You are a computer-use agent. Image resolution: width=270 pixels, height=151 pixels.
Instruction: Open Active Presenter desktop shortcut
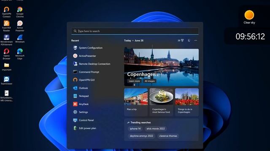[x=20, y=26]
